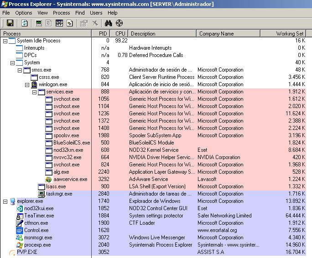Open the Properties toolbar icon

[x=84, y=23]
